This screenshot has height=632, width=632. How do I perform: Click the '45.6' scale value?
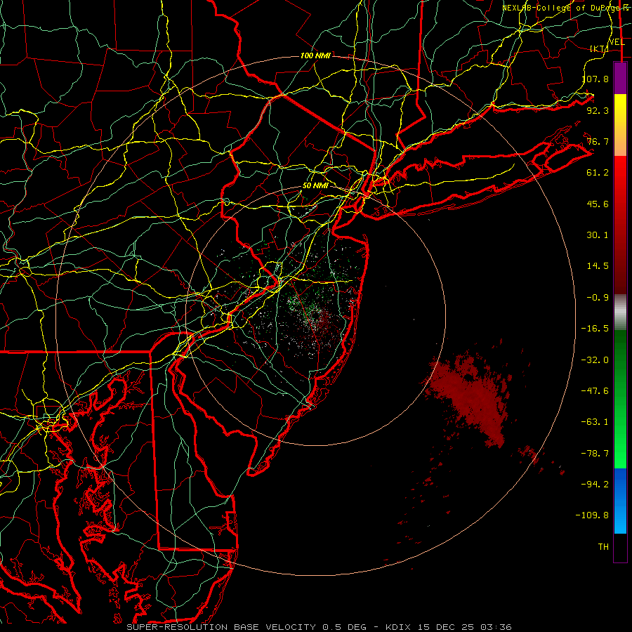coord(598,204)
